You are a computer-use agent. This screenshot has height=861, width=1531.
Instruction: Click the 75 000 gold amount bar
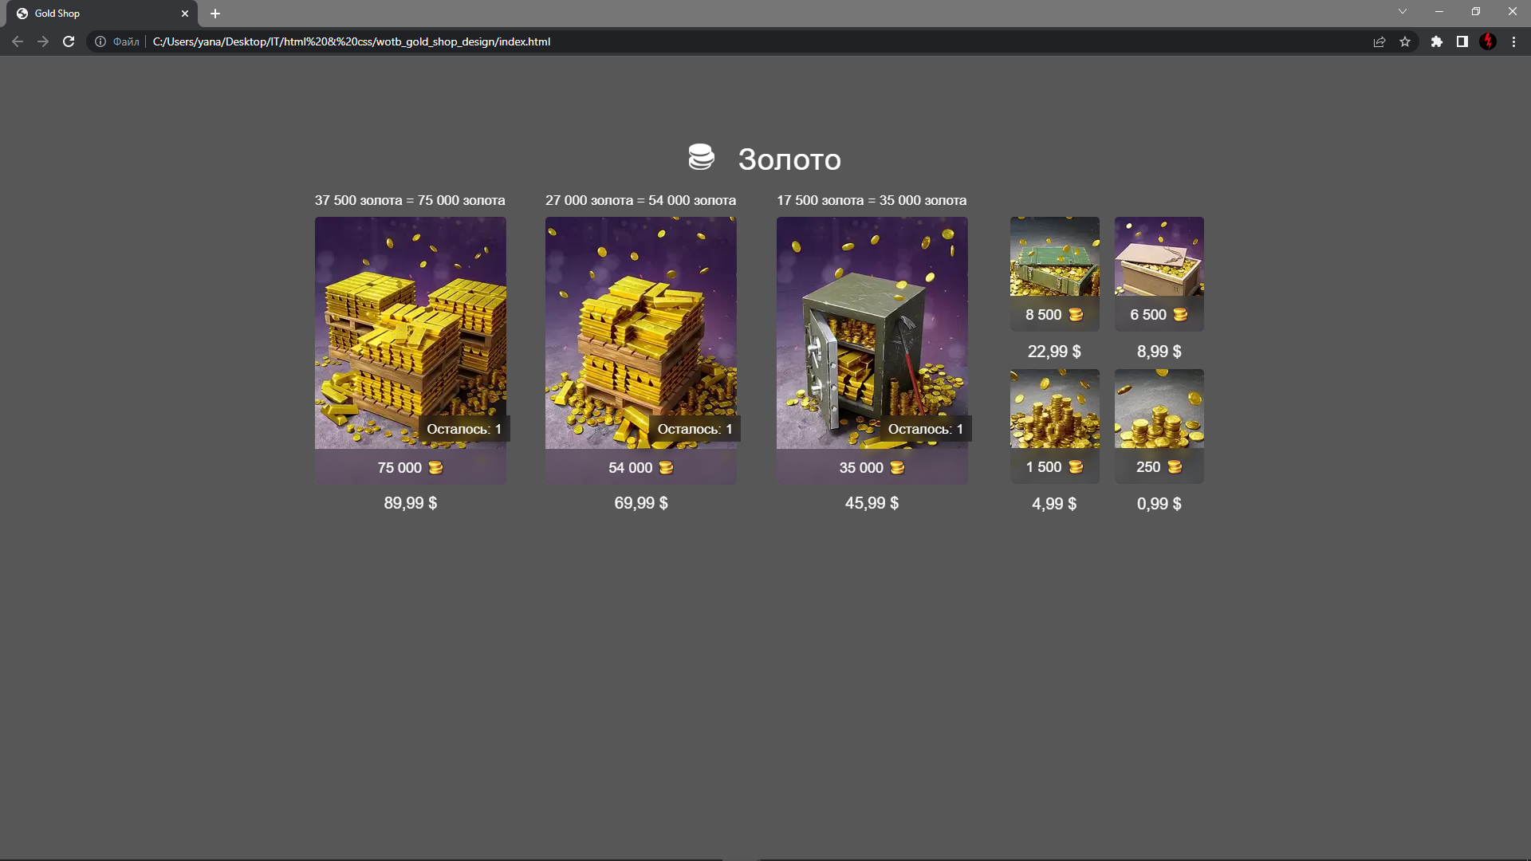tap(411, 467)
